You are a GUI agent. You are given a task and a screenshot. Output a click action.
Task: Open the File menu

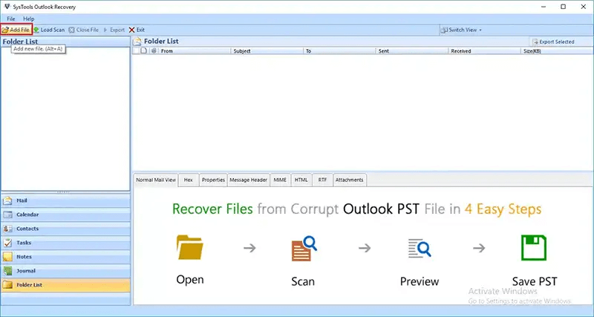[x=11, y=19]
